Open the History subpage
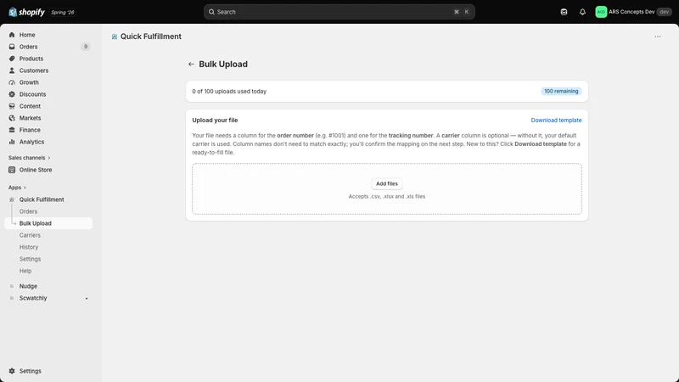The image size is (679, 382). 29,247
